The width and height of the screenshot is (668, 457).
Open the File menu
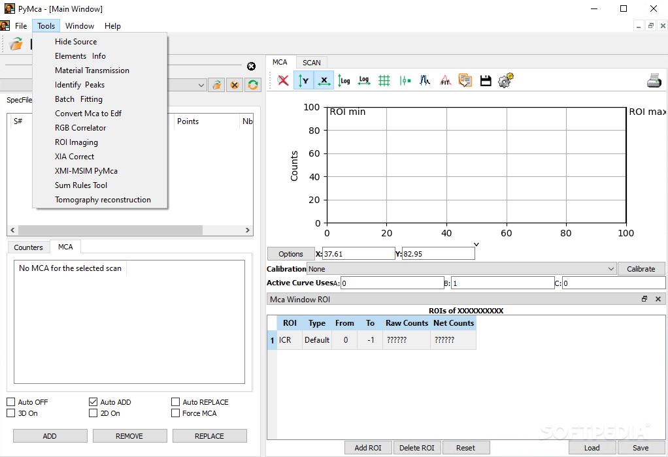pos(21,26)
